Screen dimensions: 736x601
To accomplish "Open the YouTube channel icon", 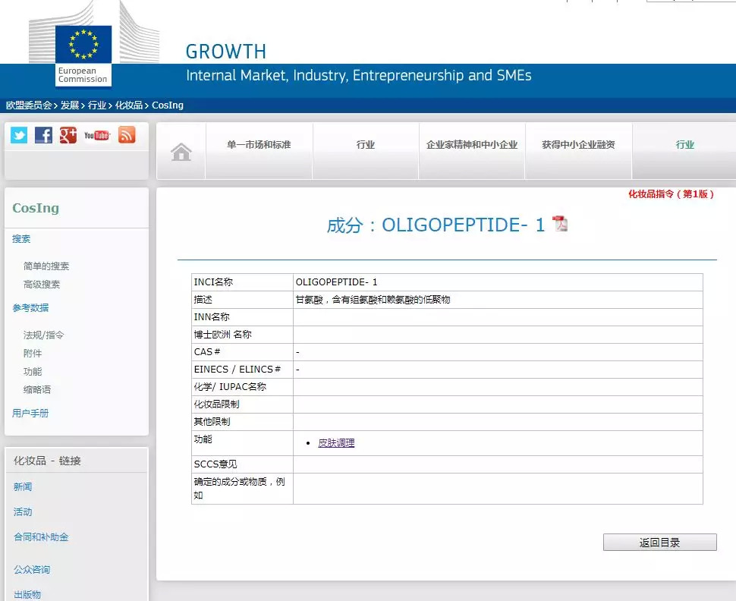I will click(96, 135).
